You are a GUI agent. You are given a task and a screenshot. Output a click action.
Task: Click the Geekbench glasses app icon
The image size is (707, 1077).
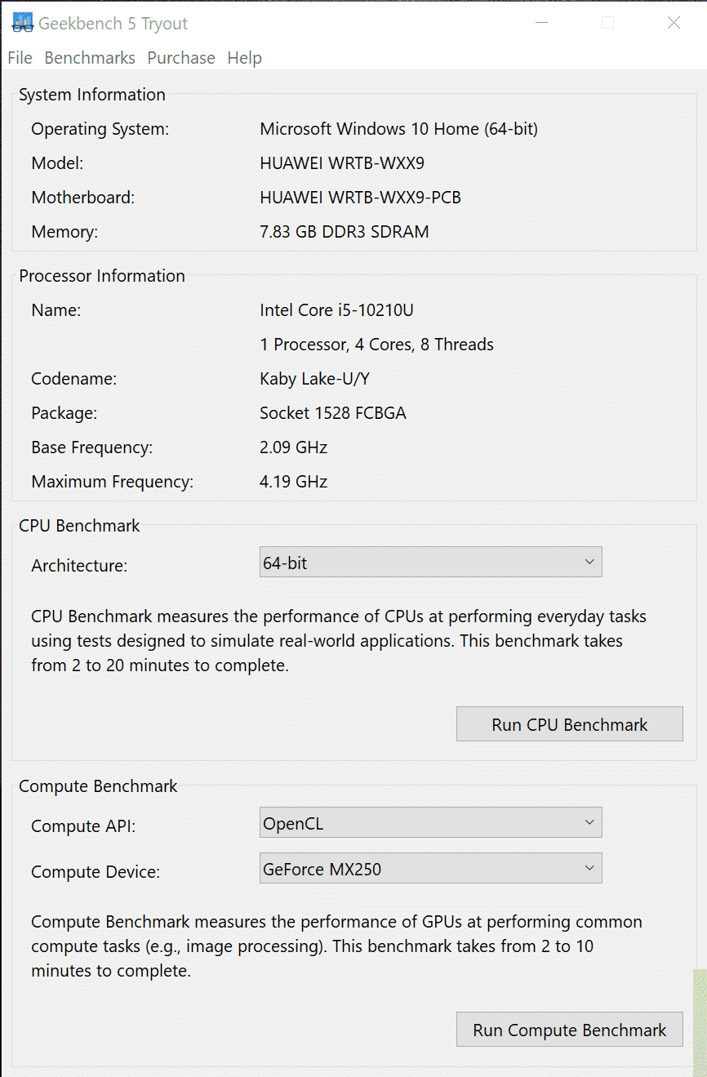22,23
